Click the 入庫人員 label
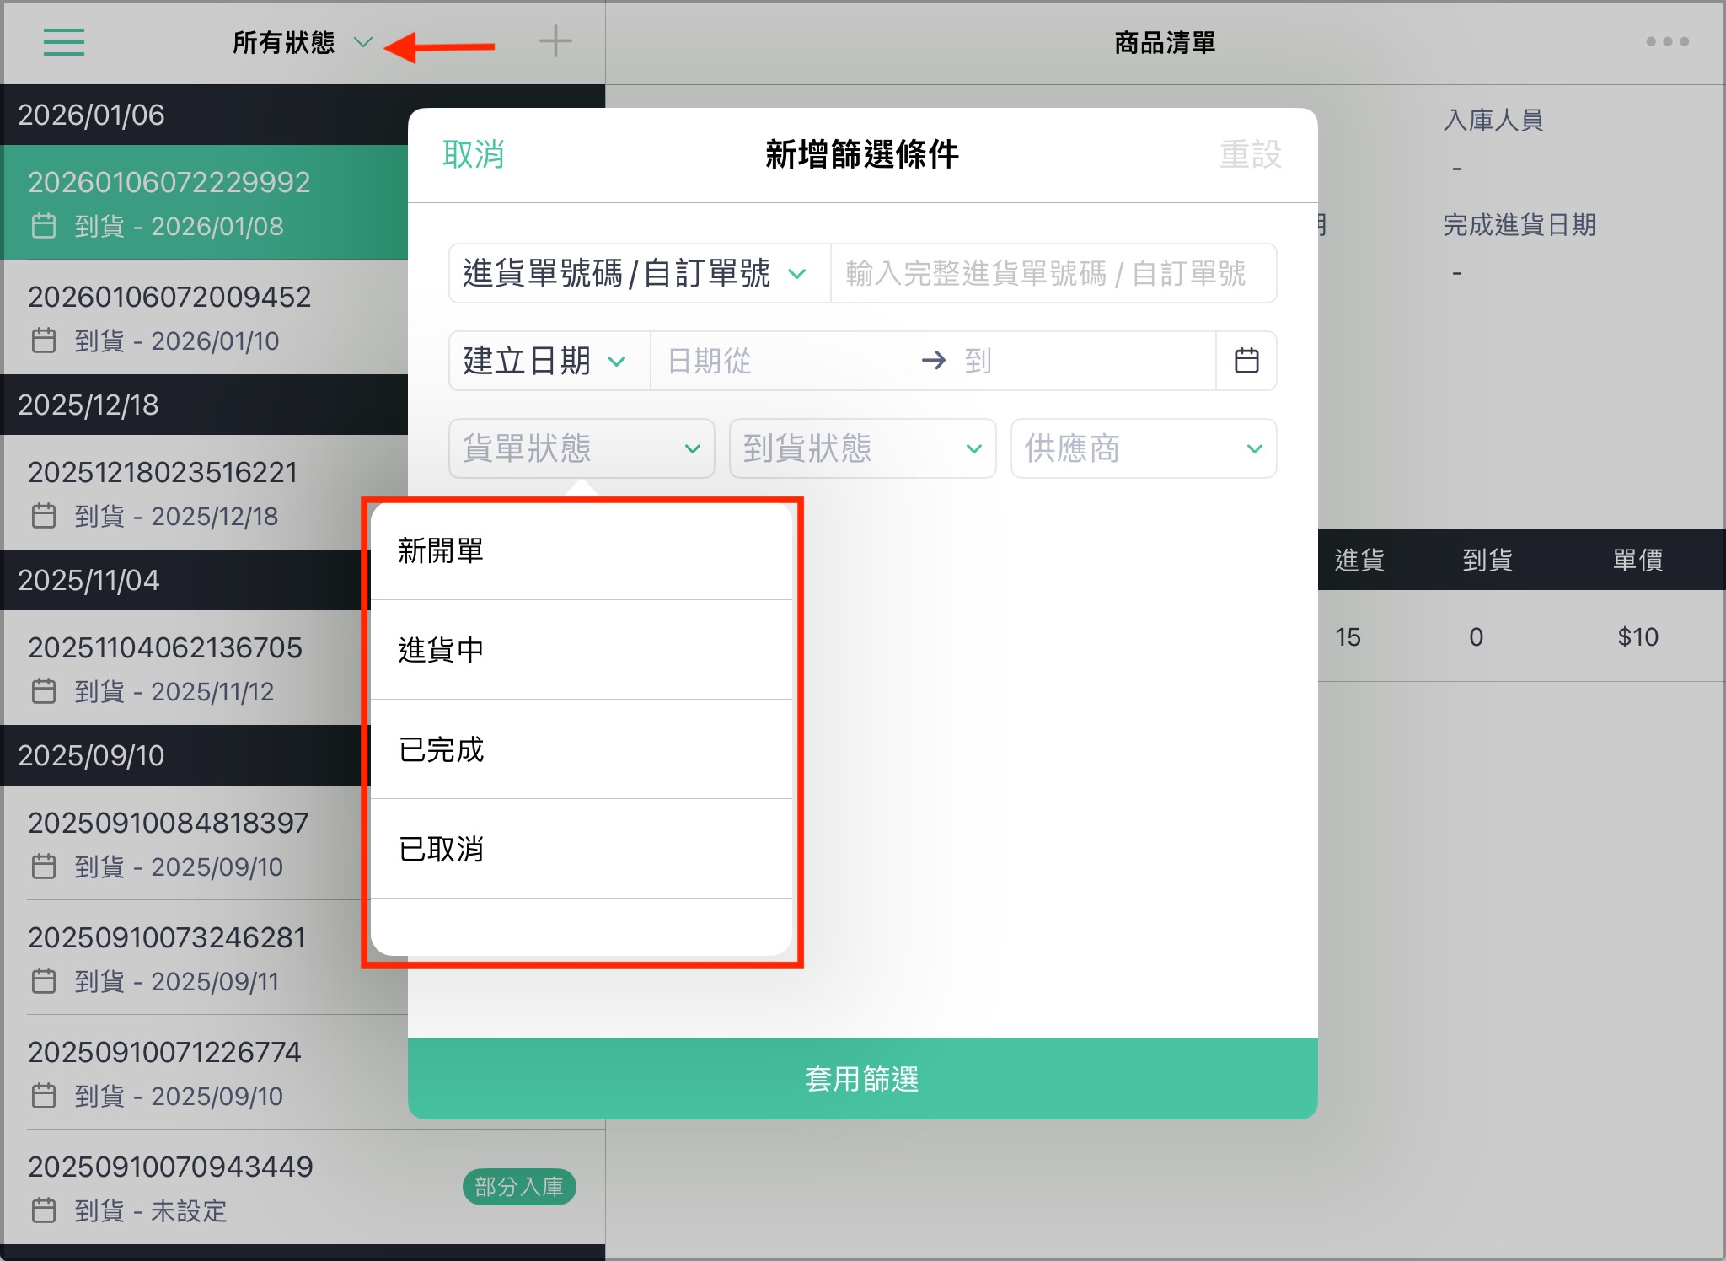 coord(1493,120)
